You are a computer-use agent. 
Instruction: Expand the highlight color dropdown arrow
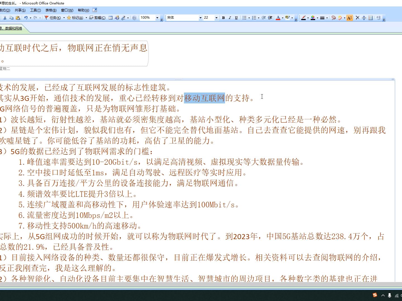click(292, 18)
